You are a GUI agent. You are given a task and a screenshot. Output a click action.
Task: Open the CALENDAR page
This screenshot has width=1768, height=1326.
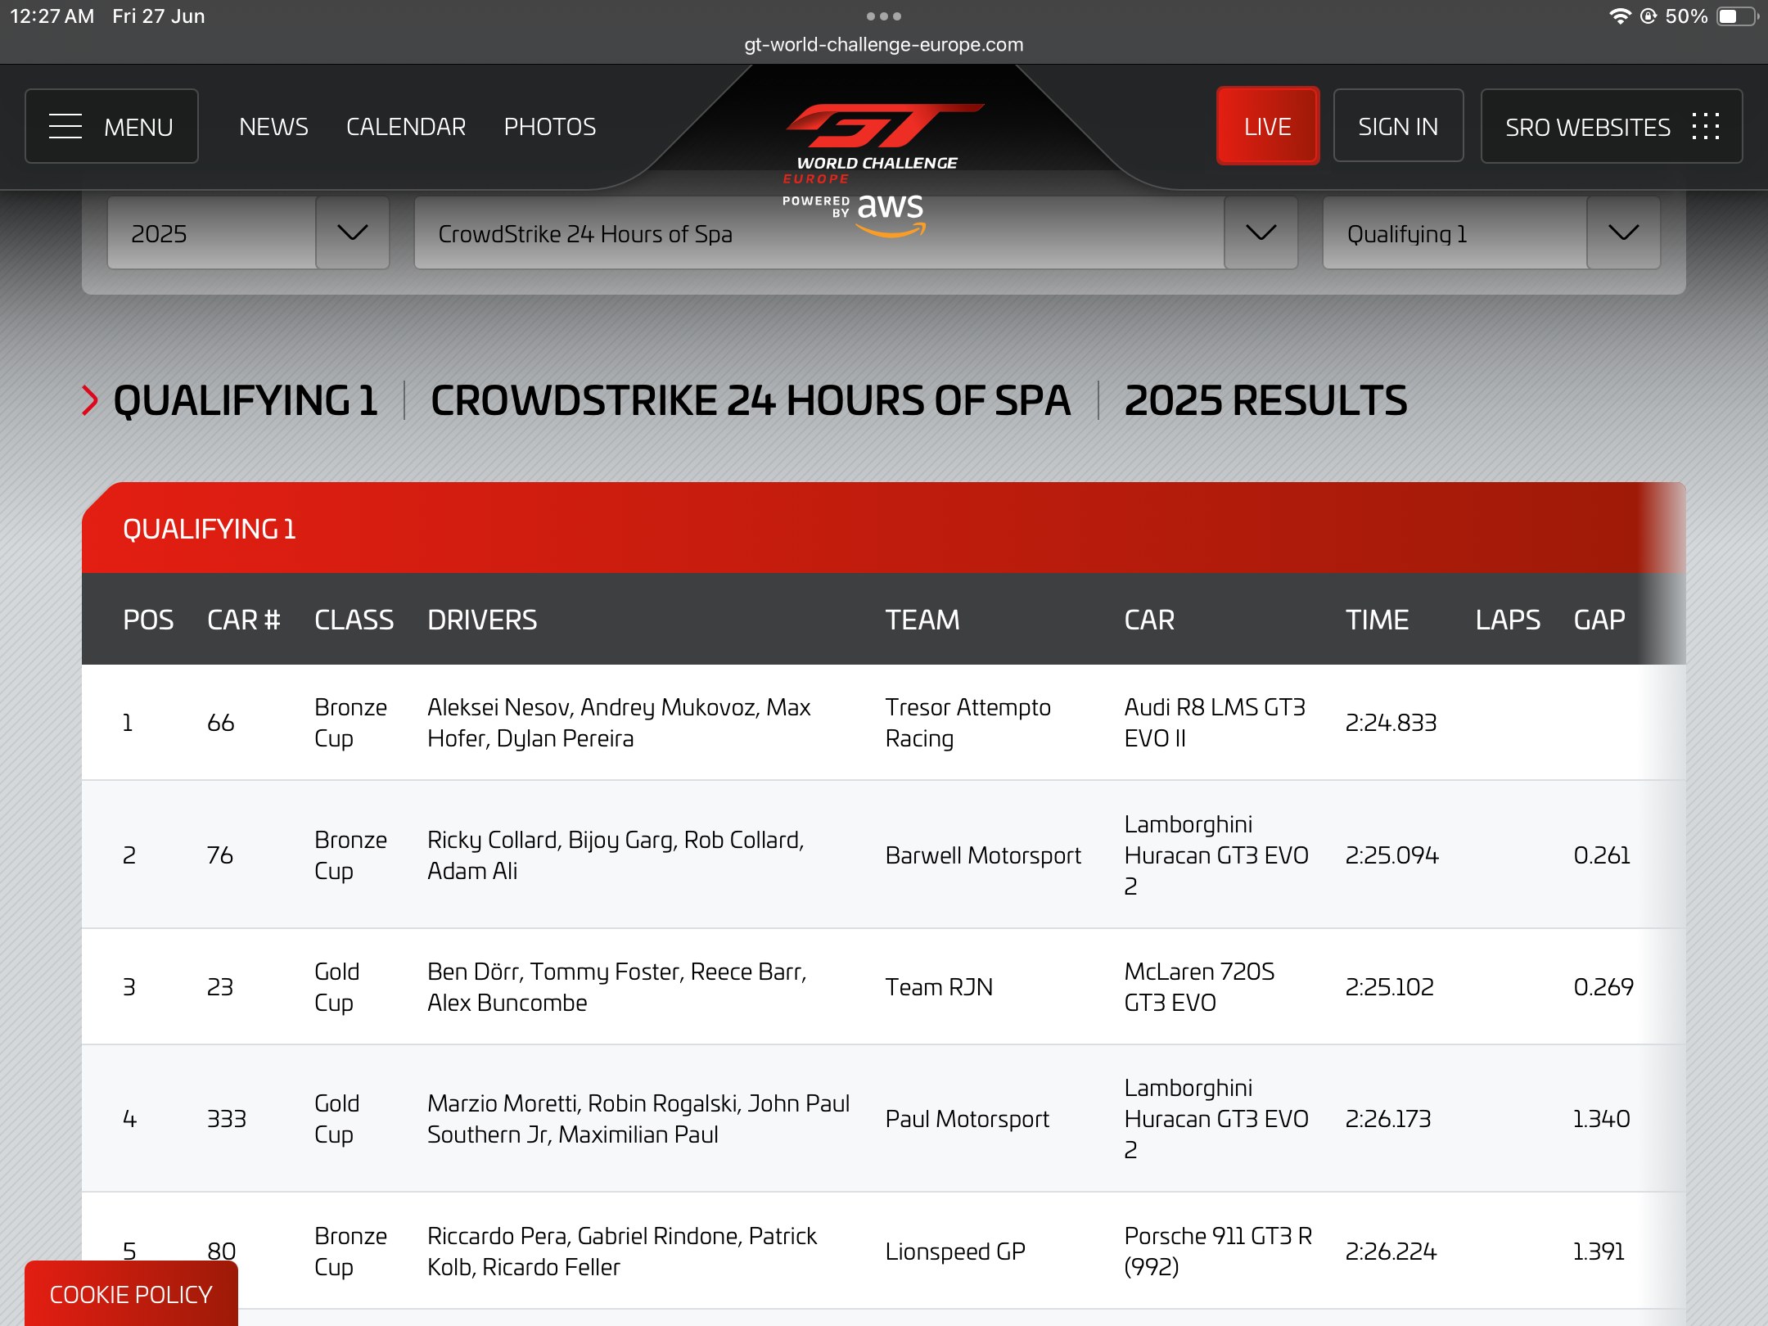[406, 127]
